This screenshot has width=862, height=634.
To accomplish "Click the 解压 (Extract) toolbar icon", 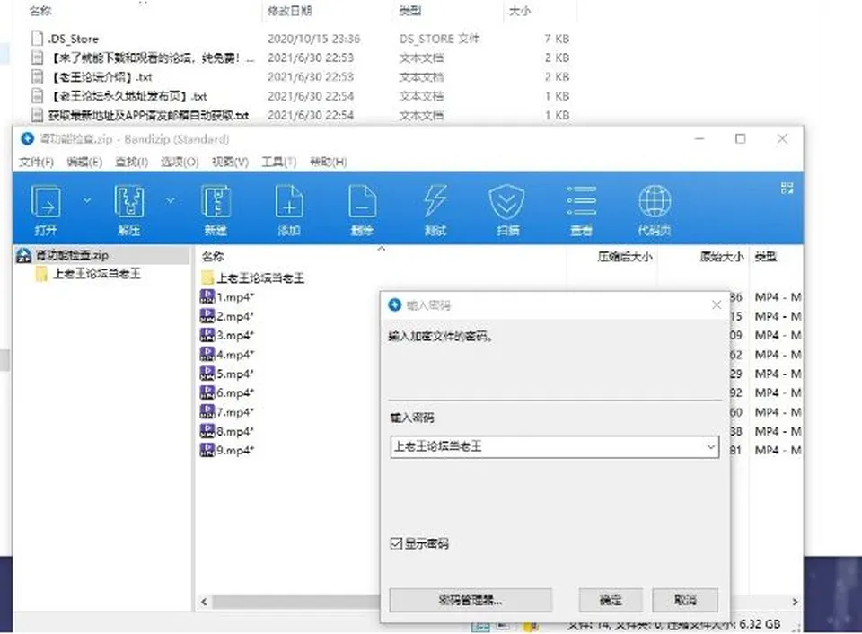I will (129, 202).
